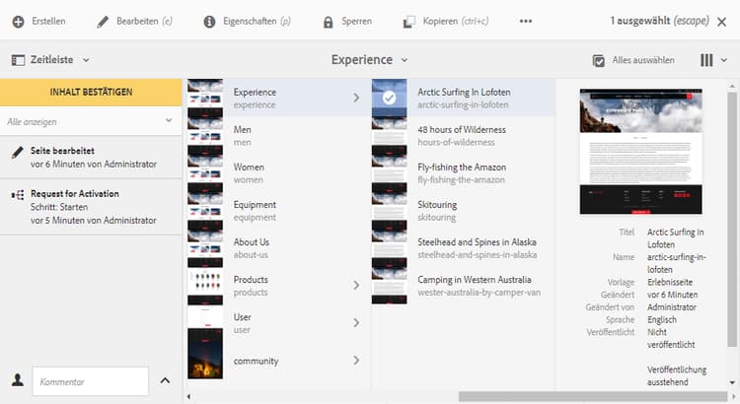Select the User page row
This screenshot has width=740, height=404.
279,323
